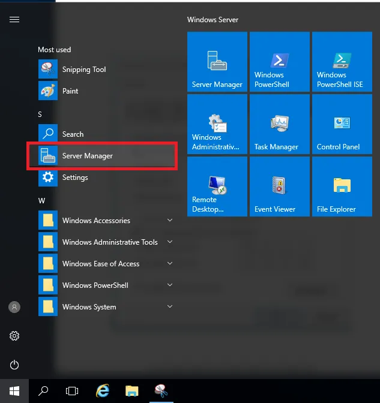Click the Windows Start button
The width and height of the screenshot is (380, 403).
[x=14, y=391]
